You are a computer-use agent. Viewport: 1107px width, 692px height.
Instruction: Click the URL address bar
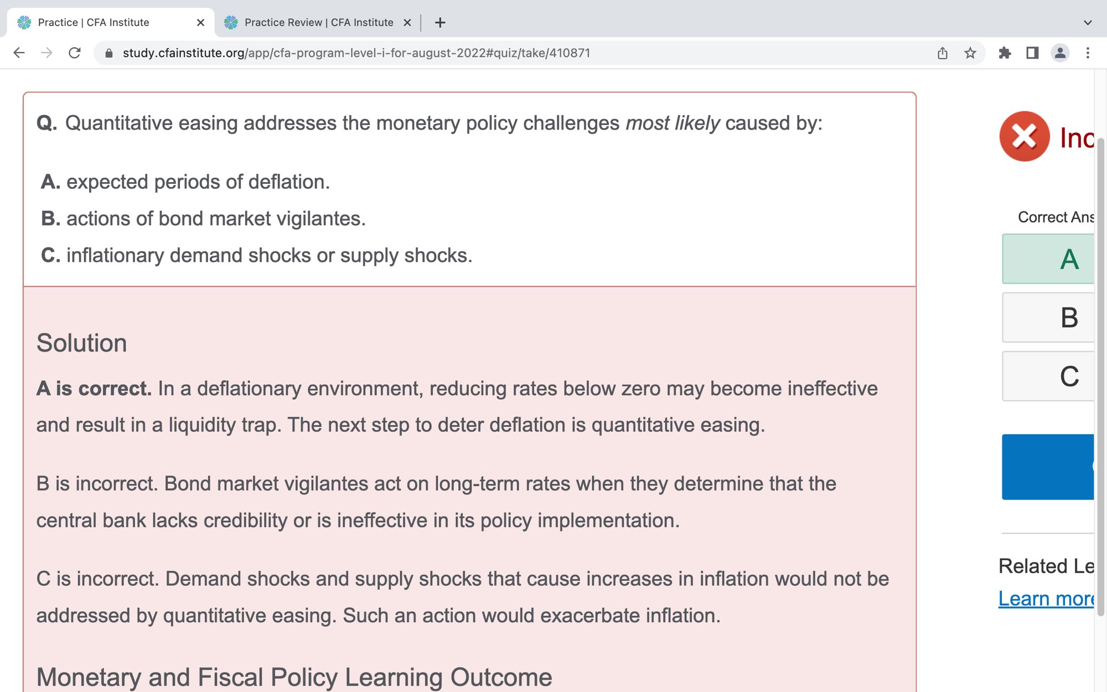(498, 53)
